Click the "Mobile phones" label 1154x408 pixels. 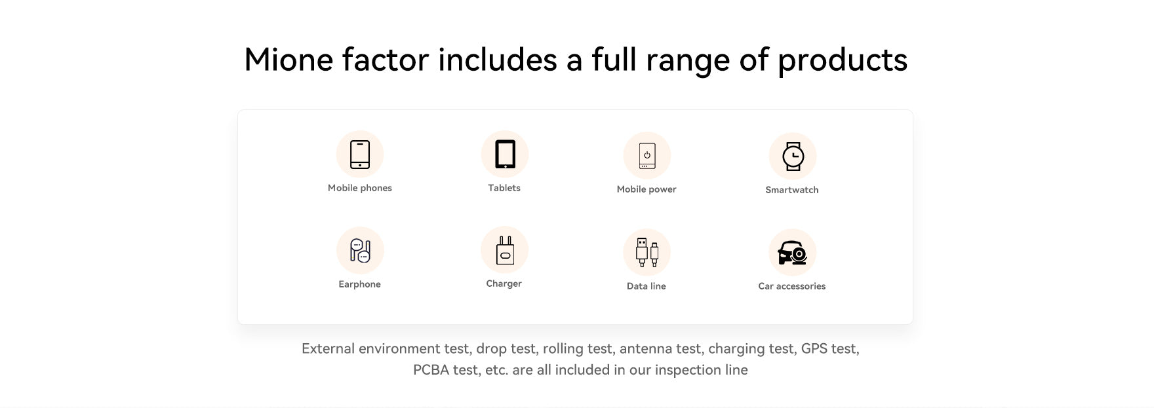pyautogui.click(x=360, y=188)
